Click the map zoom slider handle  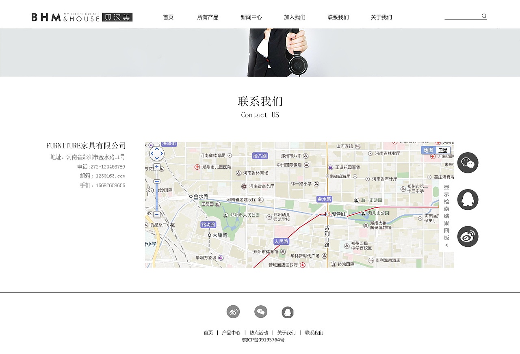tap(157, 181)
